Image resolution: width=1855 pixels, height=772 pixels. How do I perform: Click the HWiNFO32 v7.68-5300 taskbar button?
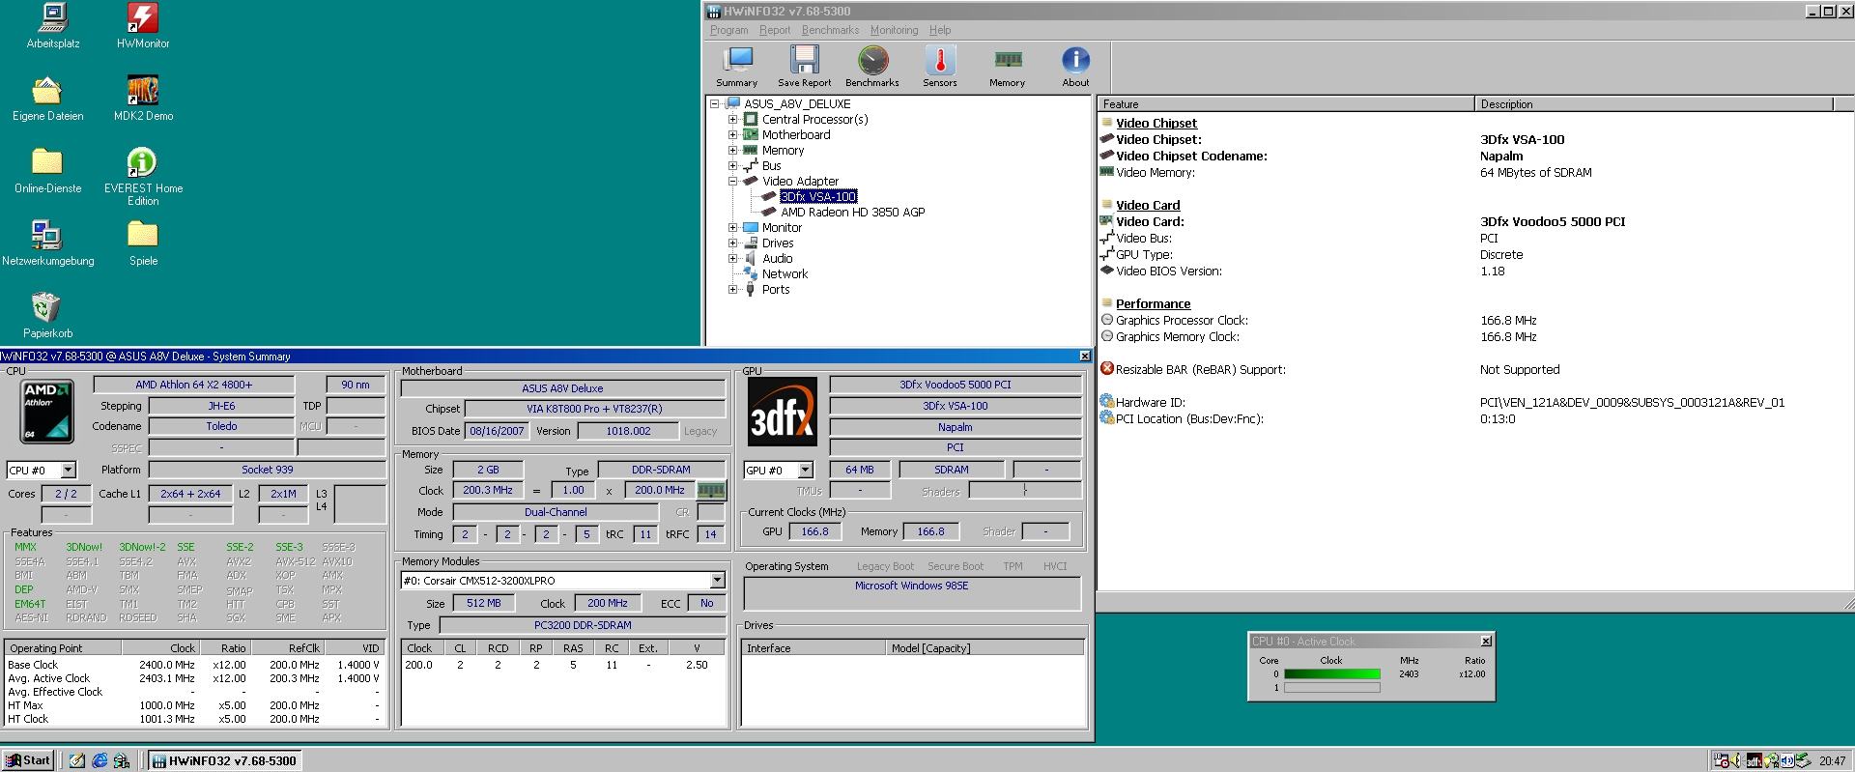224,760
